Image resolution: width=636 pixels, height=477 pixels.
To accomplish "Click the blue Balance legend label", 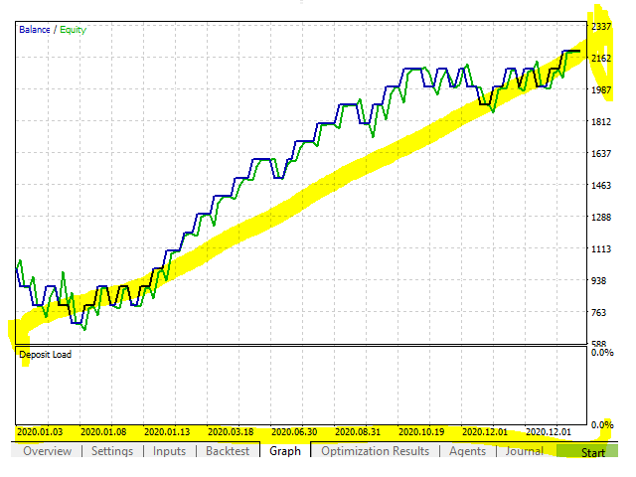I will click(x=35, y=30).
